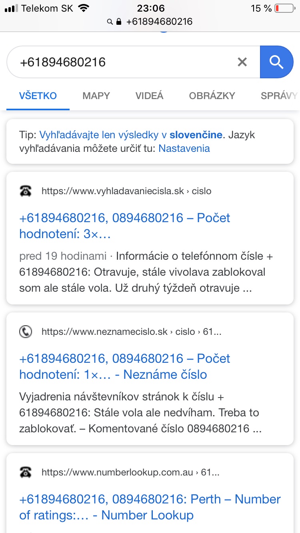Open the 'Počet hodnotení: 3×' result title
Image resolution: width=300 pixels, height=533 pixels.
click(124, 226)
